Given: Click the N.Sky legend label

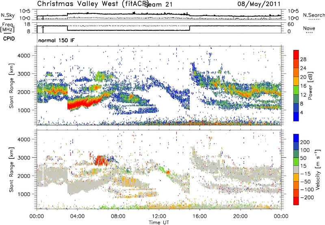Looking at the screenshot, I should pyautogui.click(x=8, y=15).
